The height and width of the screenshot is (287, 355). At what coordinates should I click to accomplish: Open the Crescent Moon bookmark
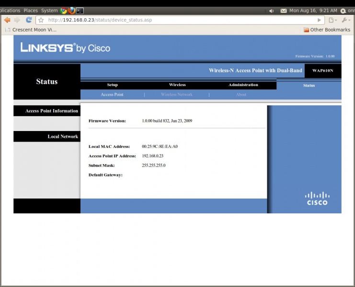[x=31, y=30]
